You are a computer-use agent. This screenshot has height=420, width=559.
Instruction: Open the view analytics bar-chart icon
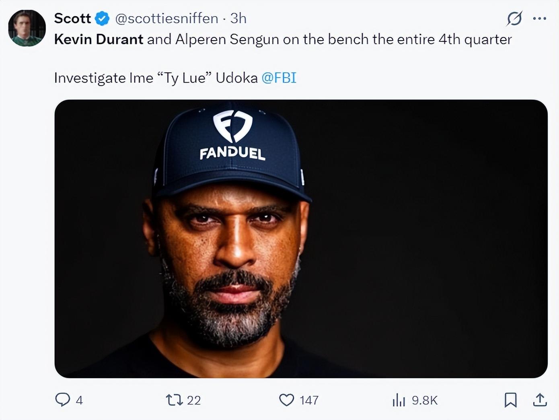(399, 400)
